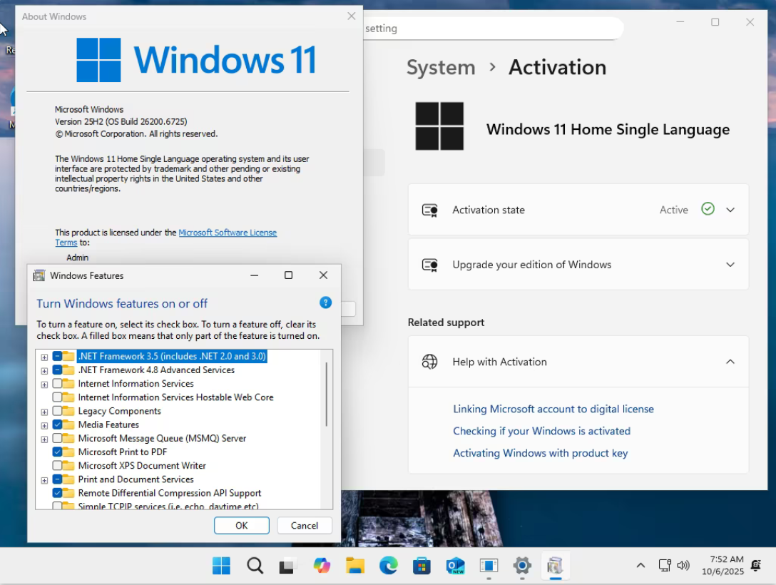Open Outlook from the taskbar
776x585 pixels.
click(455, 566)
